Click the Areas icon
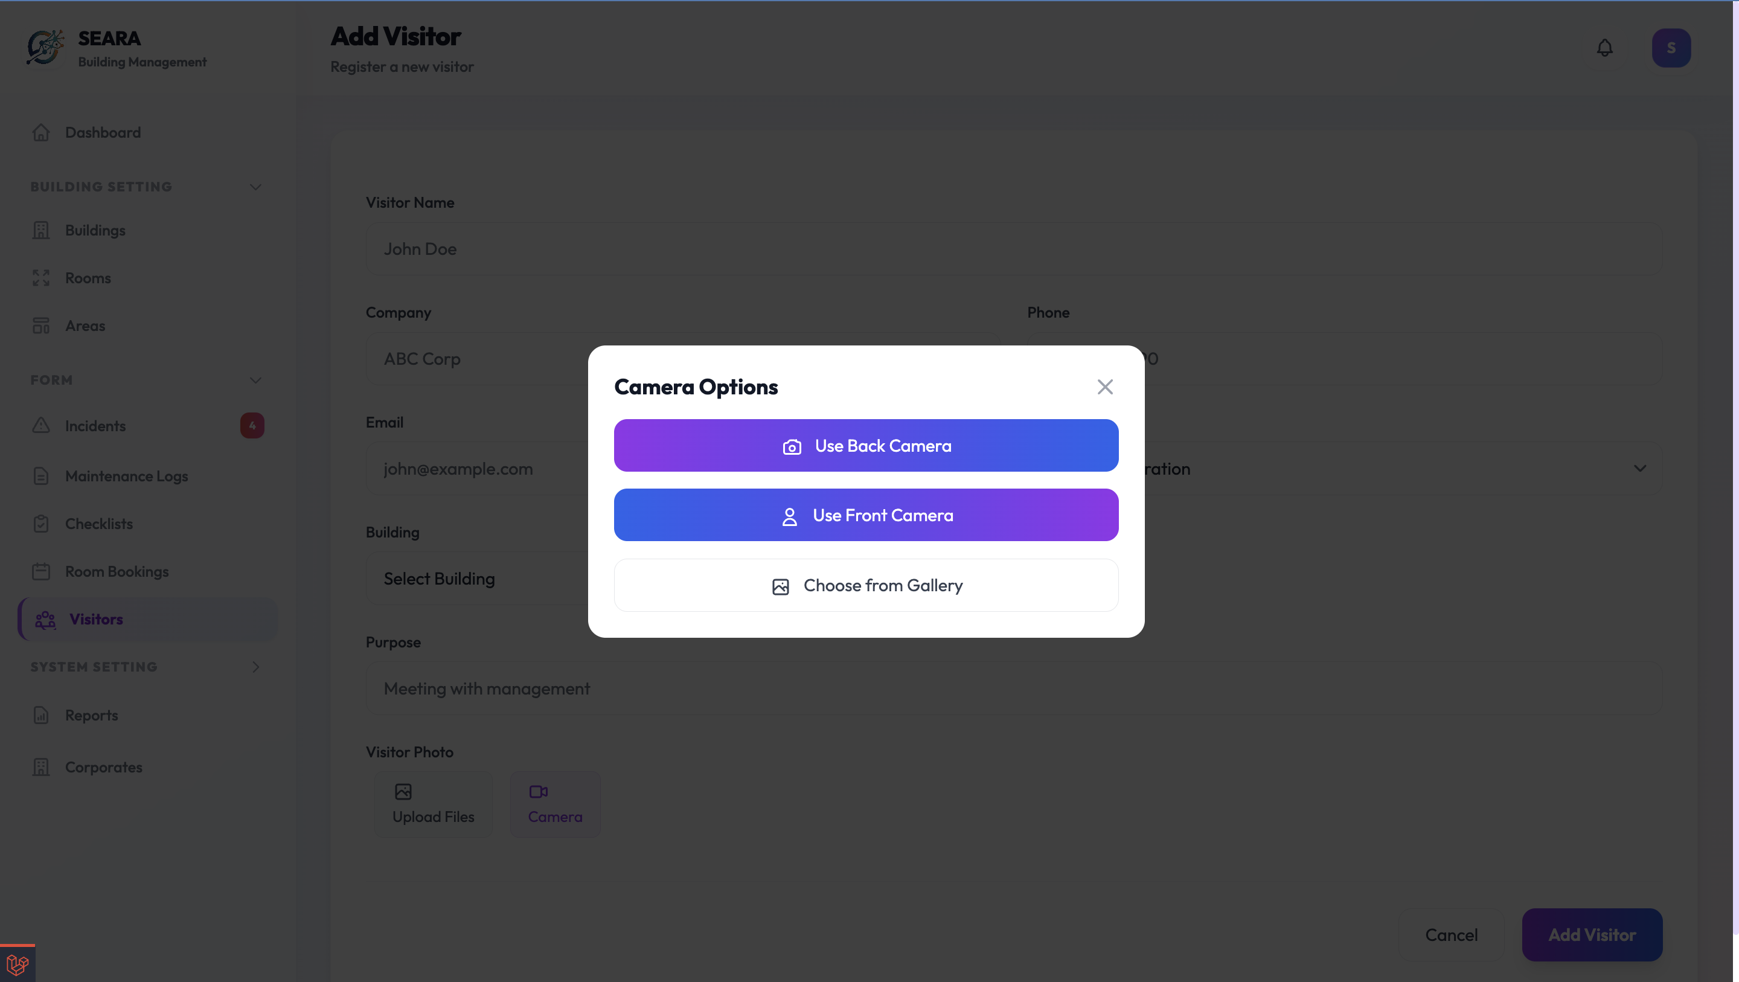Screen dimensions: 1739x982 click(41, 326)
